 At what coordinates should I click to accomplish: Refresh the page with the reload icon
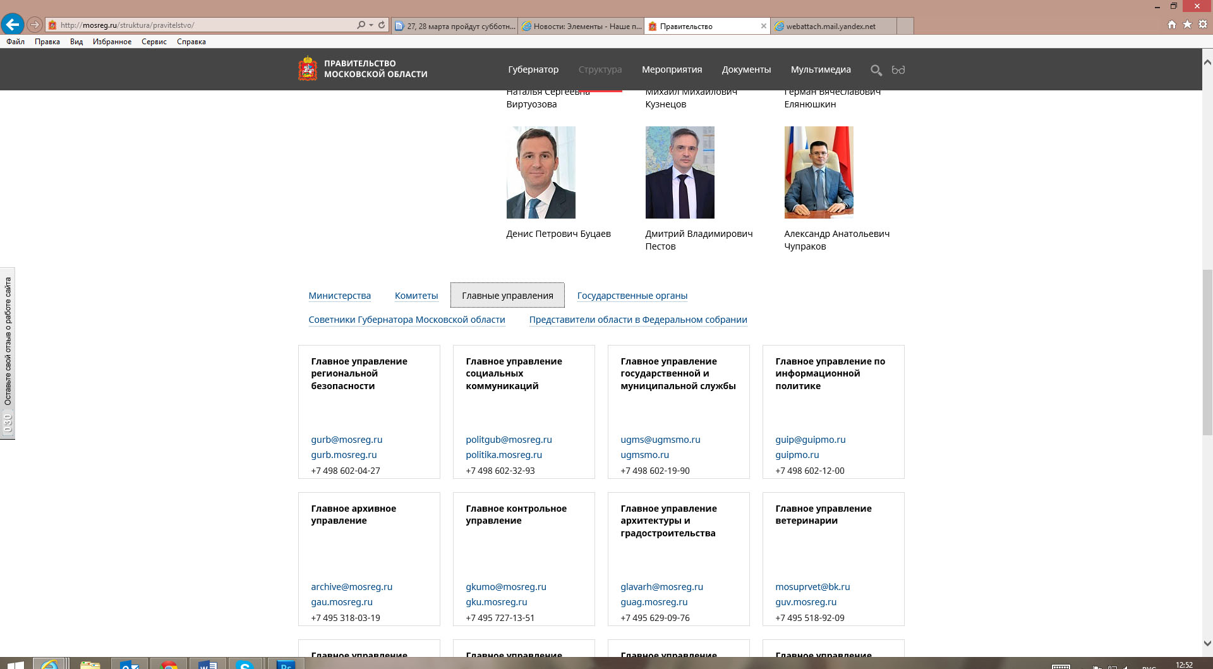(382, 25)
